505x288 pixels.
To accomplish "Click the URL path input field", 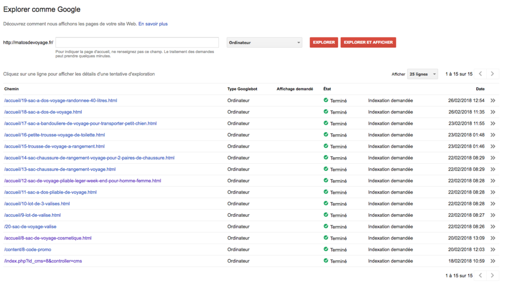I will click(137, 42).
